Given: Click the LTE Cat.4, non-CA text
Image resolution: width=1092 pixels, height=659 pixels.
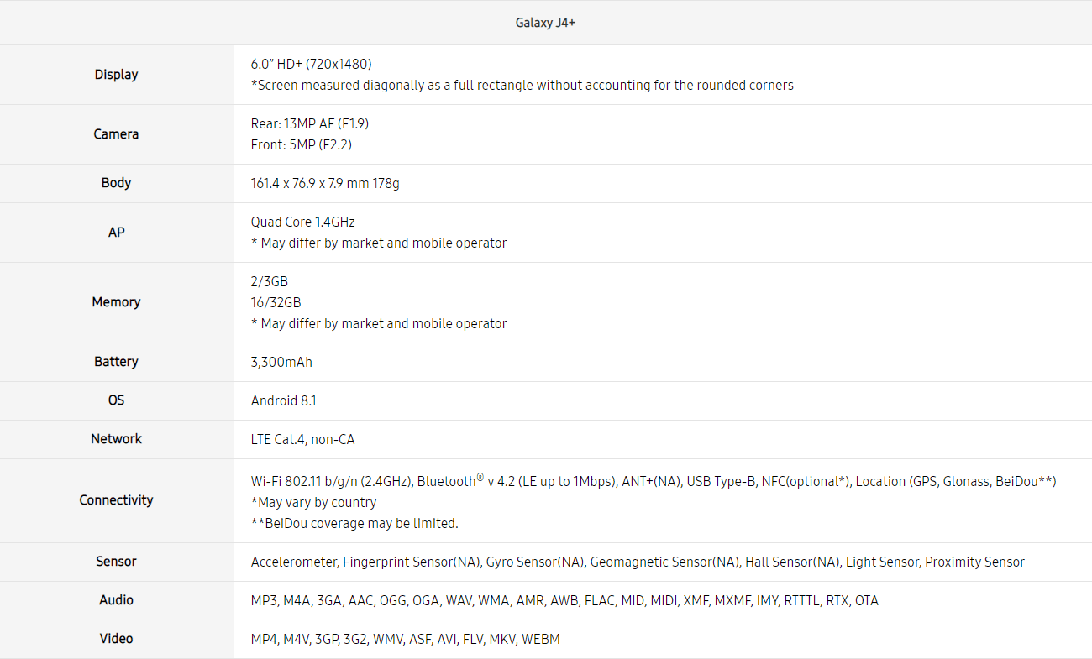Looking at the screenshot, I should pos(302,439).
